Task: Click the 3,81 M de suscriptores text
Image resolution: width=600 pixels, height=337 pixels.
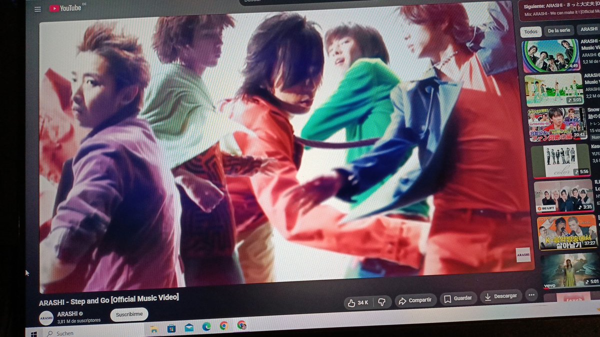Action: coord(79,321)
